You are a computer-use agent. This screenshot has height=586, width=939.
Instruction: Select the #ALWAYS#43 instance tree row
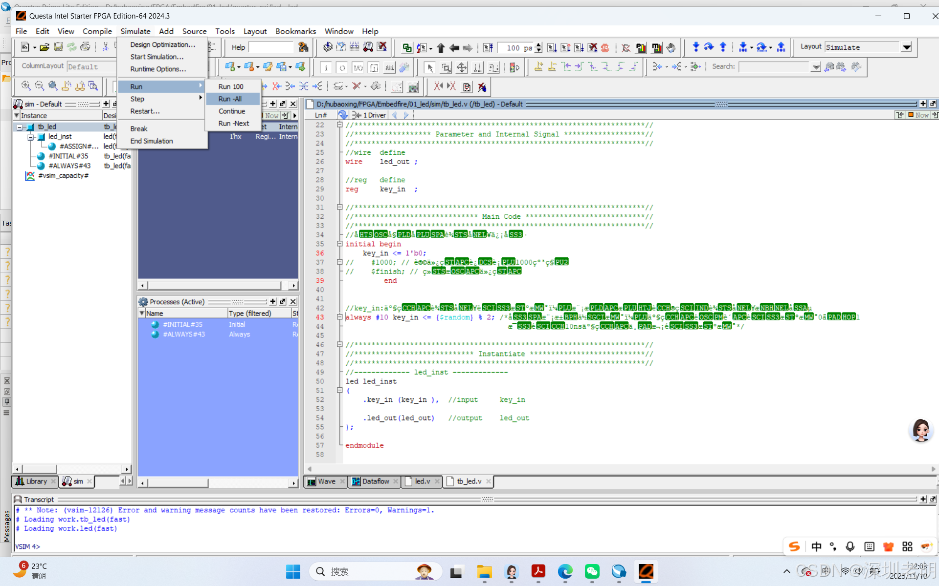click(x=69, y=166)
